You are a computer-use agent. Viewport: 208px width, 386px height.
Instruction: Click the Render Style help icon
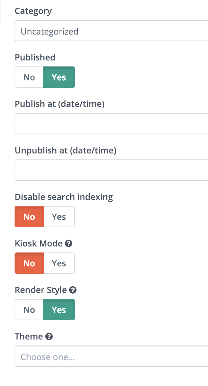pyautogui.click(x=73, y=290)
